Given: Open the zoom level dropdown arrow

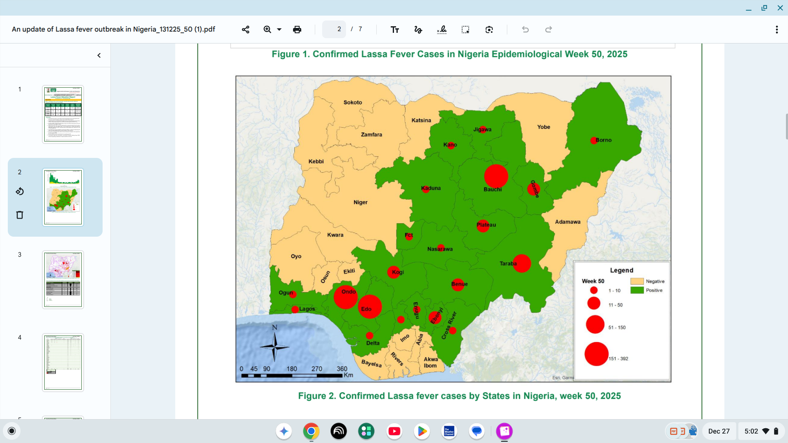Looking at the screenshot, I should pos(279,30).
